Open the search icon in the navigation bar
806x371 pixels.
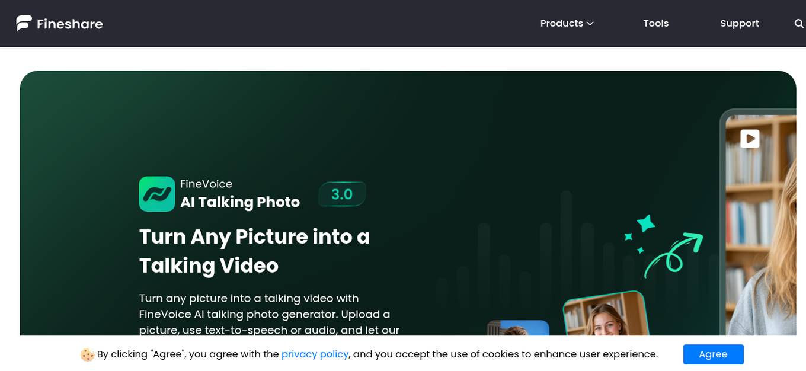[798, 23]
